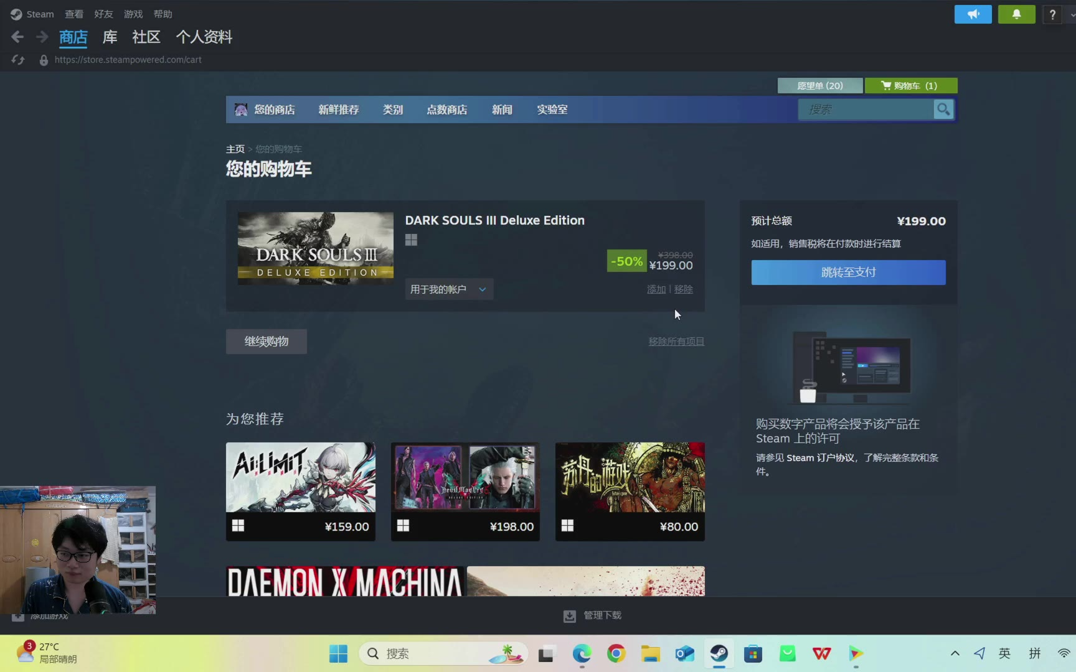Click the page reload icon
Screen dimensions: 1076x672
point(18,60)
